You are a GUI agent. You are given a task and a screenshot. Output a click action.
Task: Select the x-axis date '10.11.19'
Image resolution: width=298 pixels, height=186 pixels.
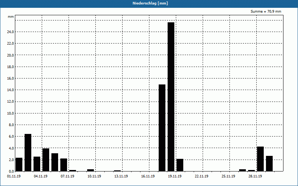click(x=94, y=176)
